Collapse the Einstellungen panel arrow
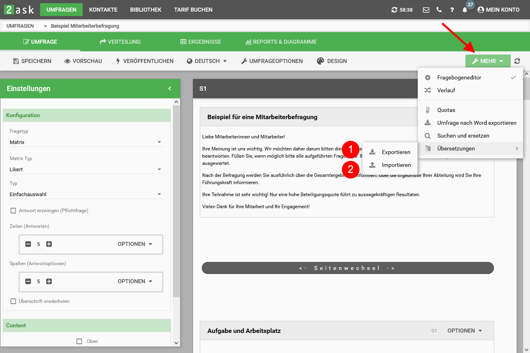 [x=170, y=89]
